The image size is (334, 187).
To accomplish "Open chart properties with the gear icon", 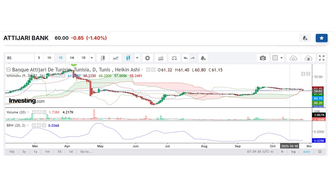I will [x=147, y=58].
